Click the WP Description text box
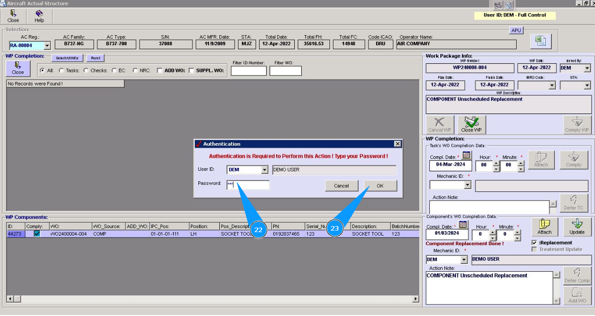The height and width of the screenshot is (316, 595). 509,104
